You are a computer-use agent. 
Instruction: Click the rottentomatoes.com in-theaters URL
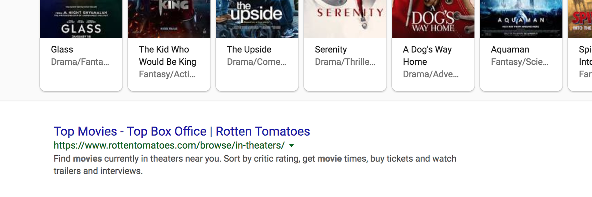coord(169,145)
